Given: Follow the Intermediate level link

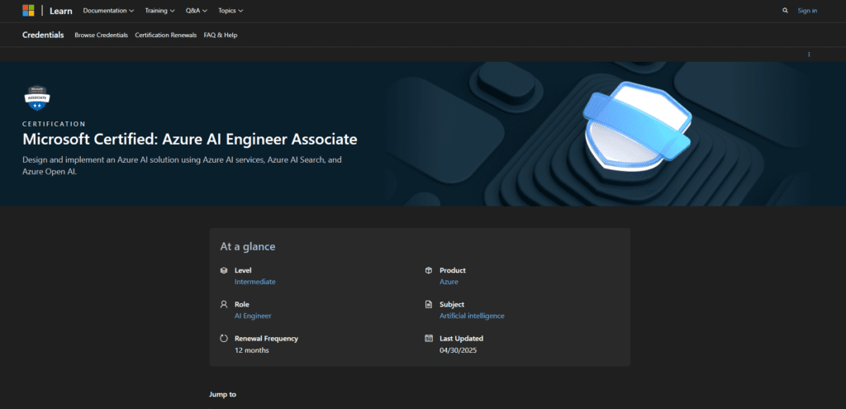Looking at the screenshot, I should tap(254, 282).
